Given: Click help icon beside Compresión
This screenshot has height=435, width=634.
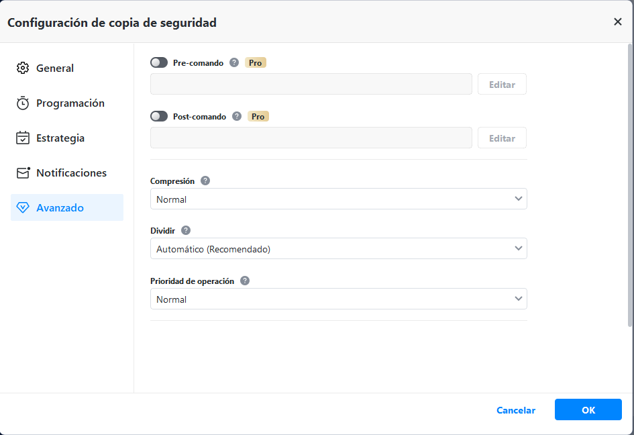Looking at the screenshot, I should 205,181.
